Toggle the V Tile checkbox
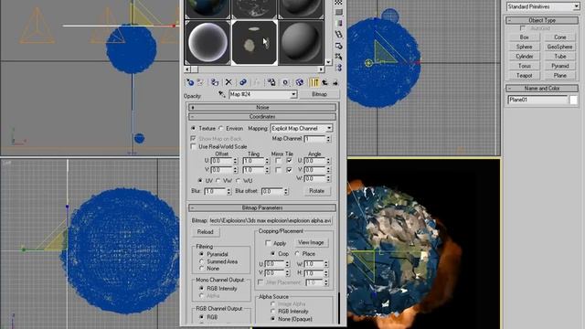 [289, 170]
